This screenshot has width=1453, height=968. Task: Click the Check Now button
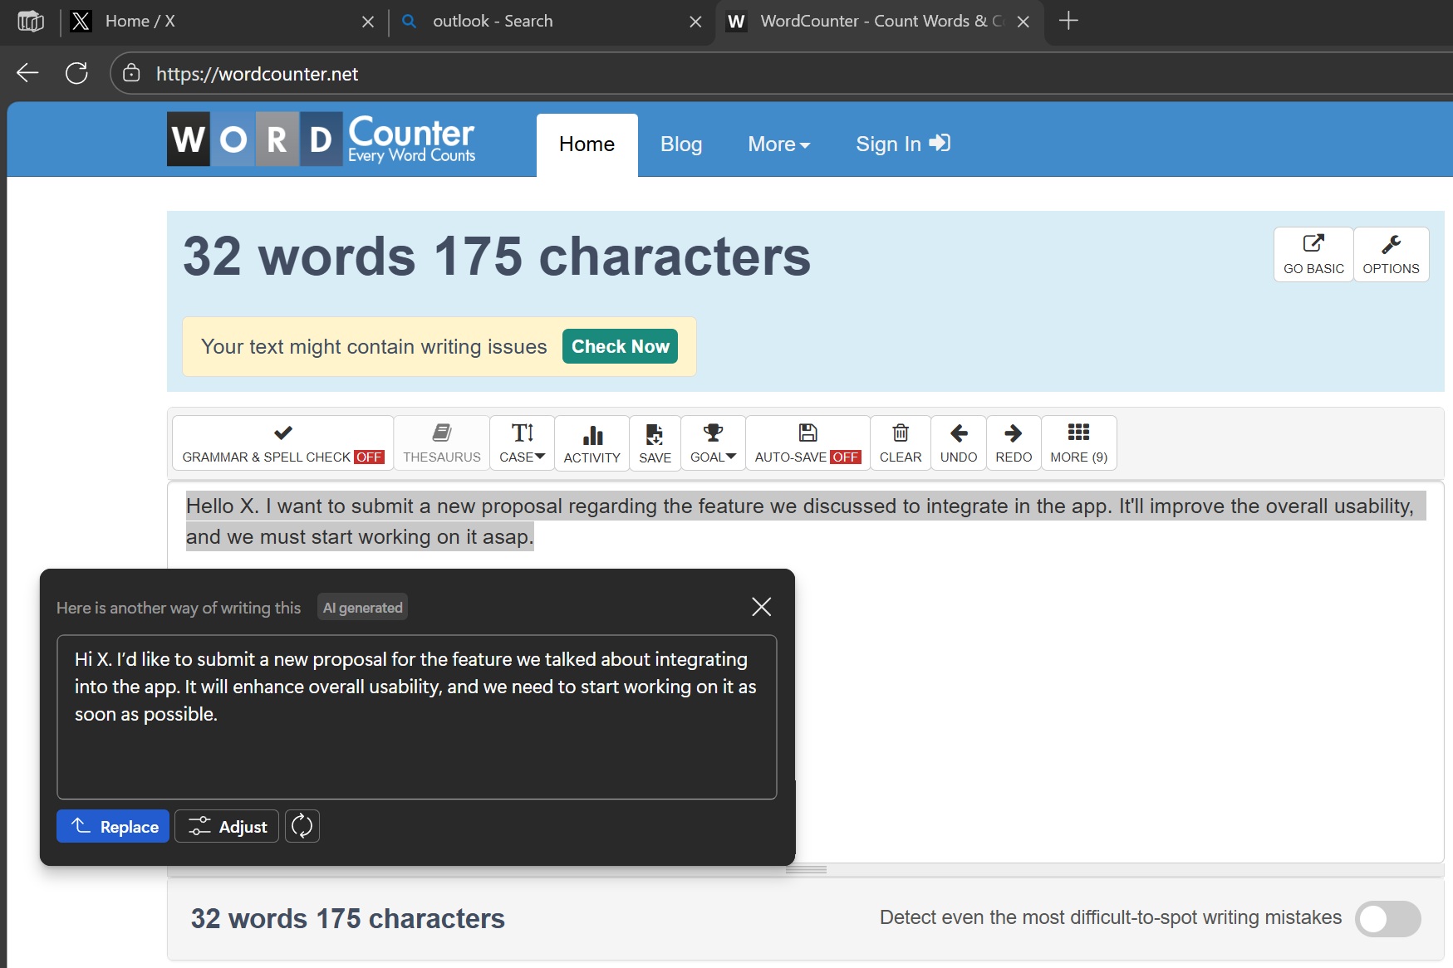pos(620,347)
